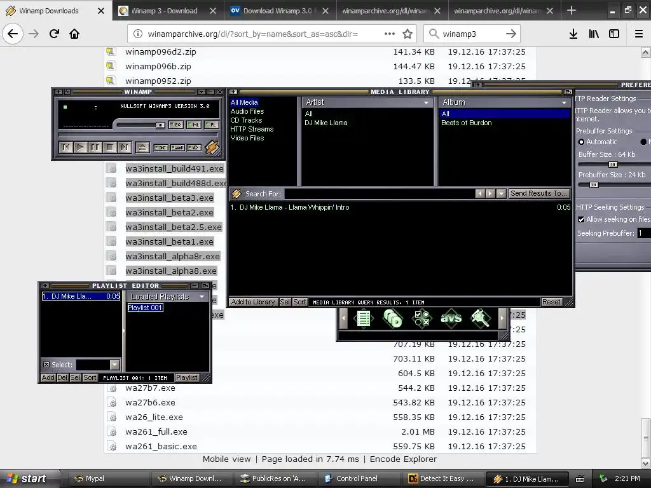
Task: Toggle the crossfade bars button in Winamp
Action: click(x=177, y=147)
